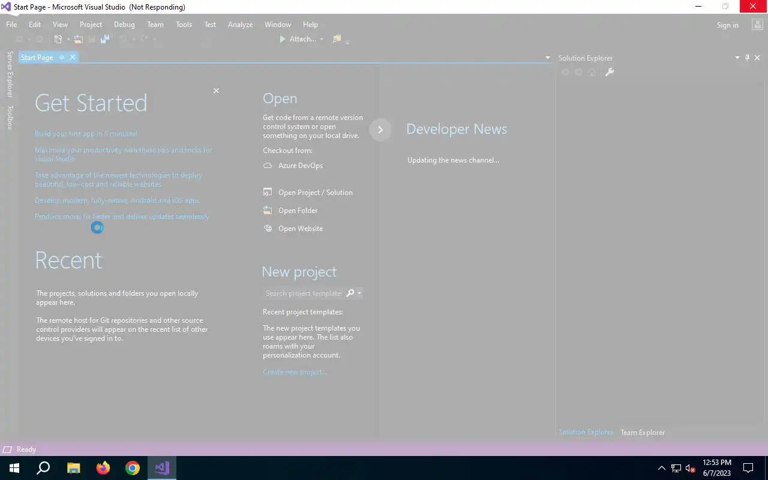Open the document tab list dropdown
The height and width of the screenshot is (480, 768).
547,58
